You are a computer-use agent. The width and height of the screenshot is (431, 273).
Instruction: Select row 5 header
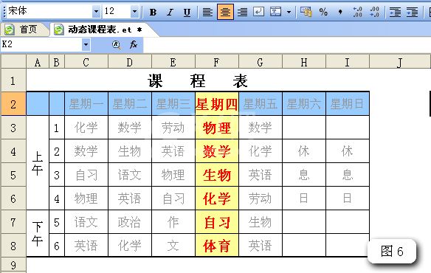pyautogui.click(x=13, y=175)
